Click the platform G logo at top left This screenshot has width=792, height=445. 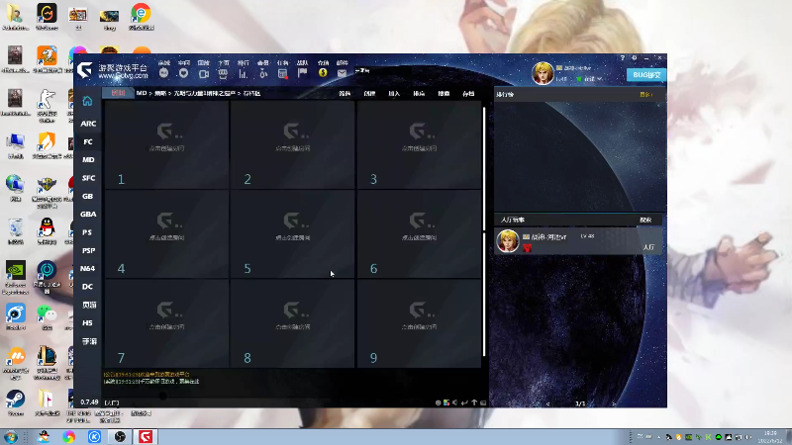pyautogui.click(x=85, y=70)
